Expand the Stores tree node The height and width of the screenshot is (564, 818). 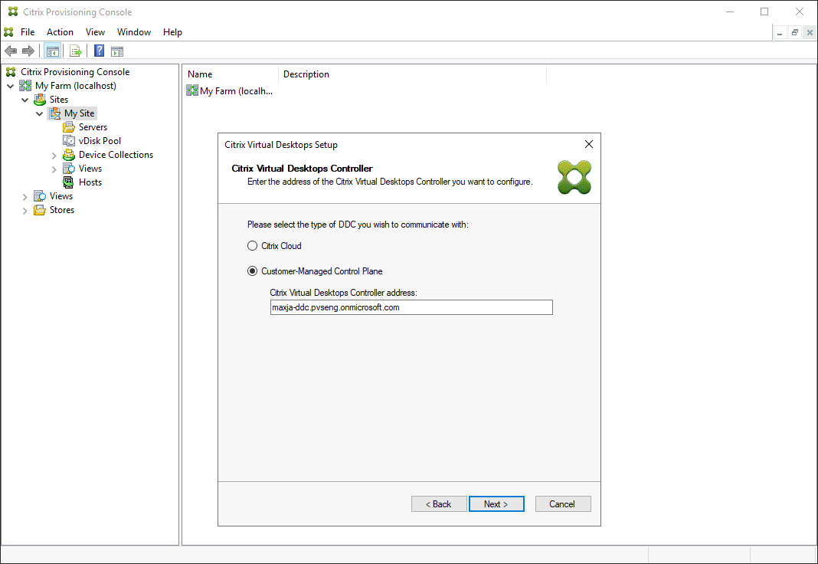point(25,209)
